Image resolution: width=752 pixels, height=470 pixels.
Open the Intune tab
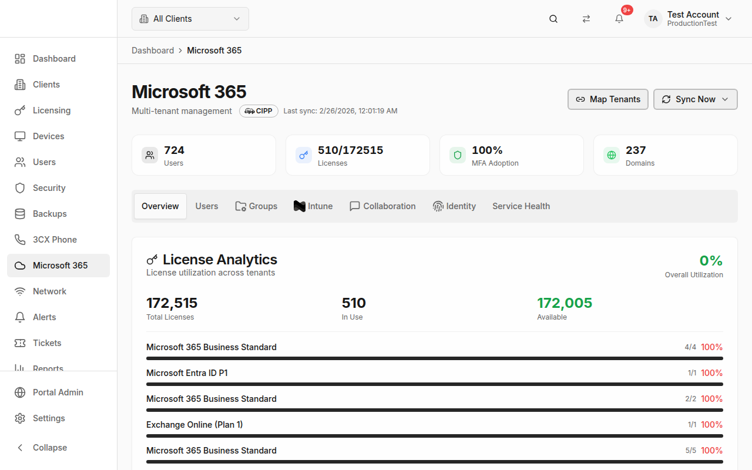pyautogui.click(x=313, y=206)
